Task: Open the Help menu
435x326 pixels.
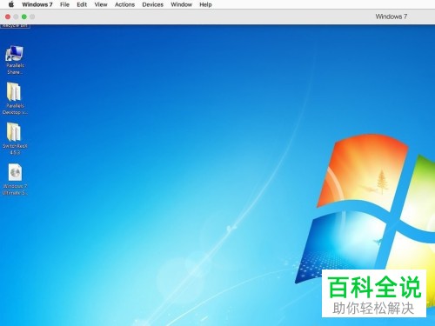Action: pos(205,4)
